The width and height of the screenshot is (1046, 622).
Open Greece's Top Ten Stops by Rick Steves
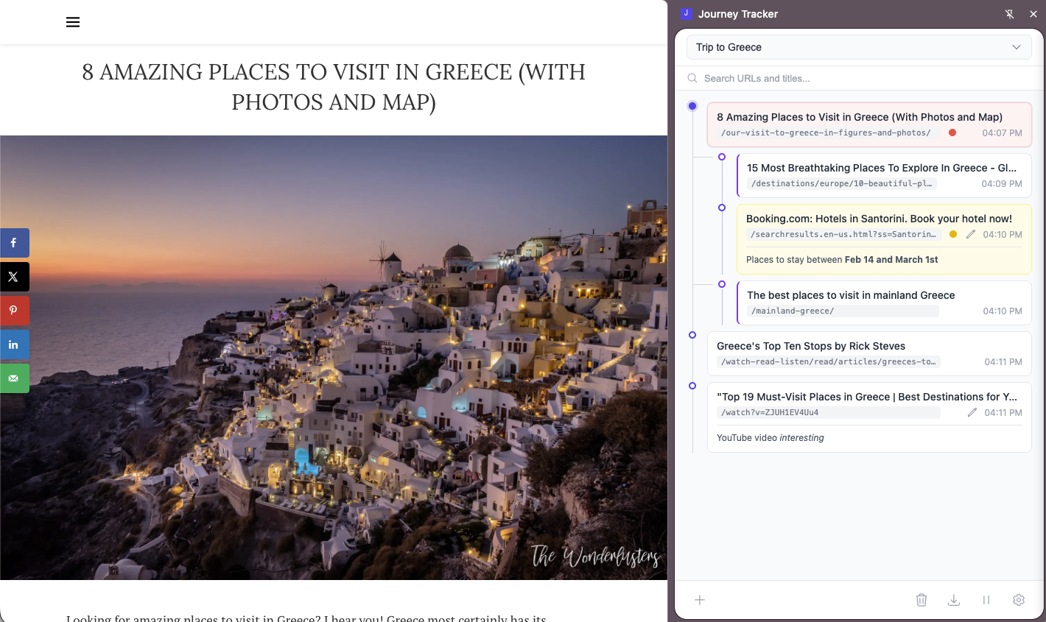811,346
